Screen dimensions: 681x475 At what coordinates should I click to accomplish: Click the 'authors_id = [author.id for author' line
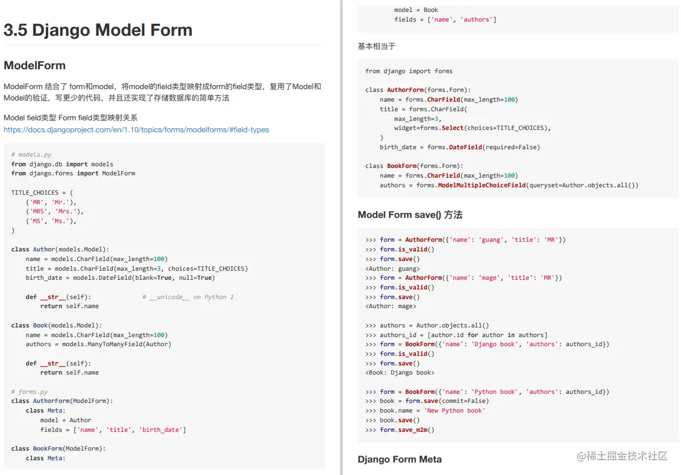pos(456,335)
